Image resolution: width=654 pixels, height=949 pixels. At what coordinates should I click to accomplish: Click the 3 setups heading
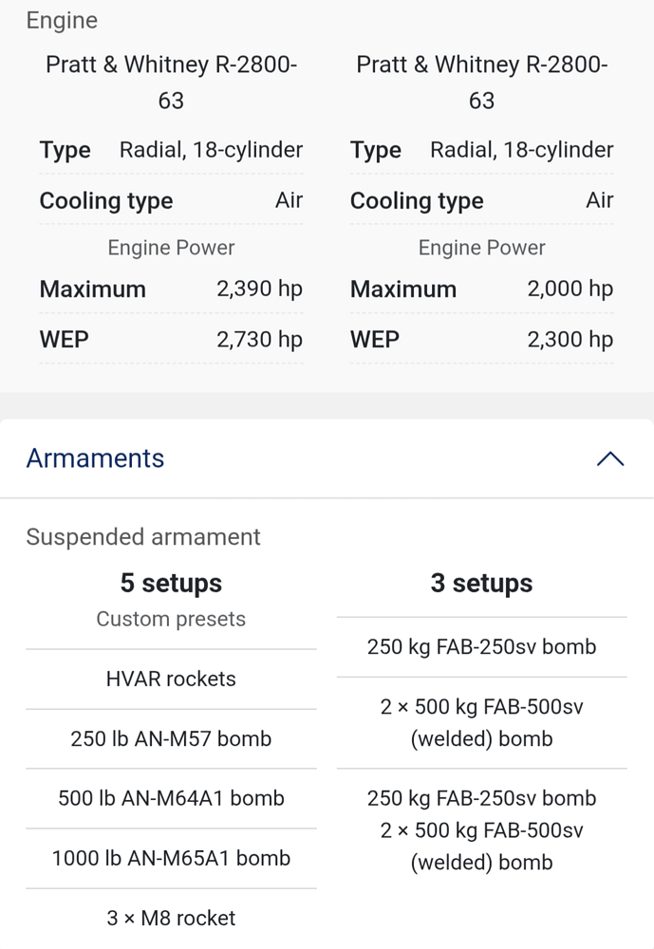click(x=481, y=583)
